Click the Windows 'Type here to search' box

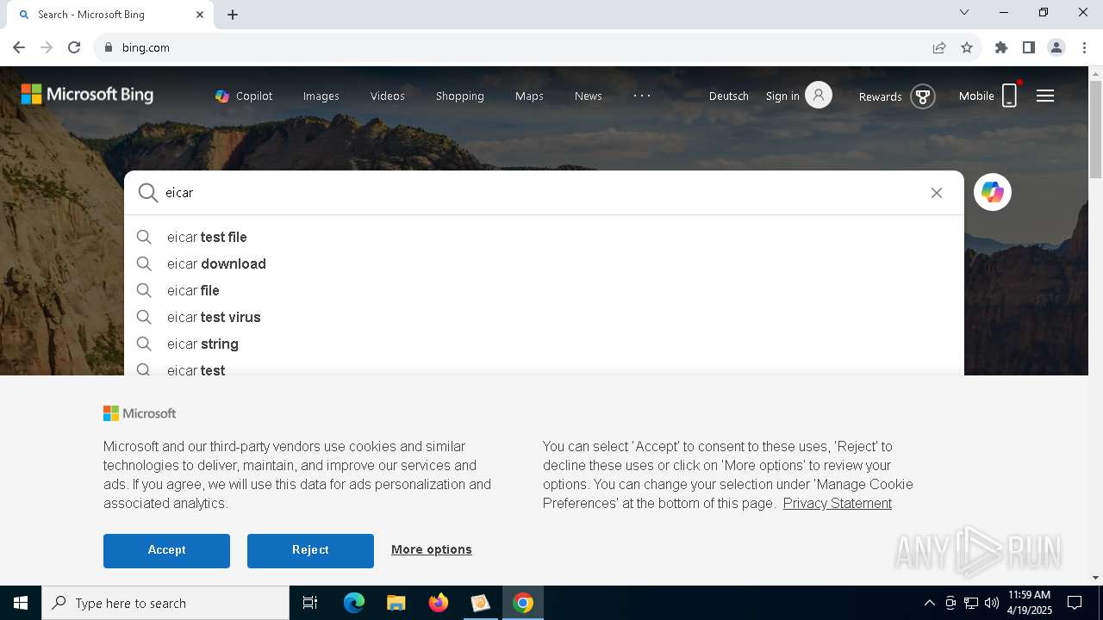165,603
